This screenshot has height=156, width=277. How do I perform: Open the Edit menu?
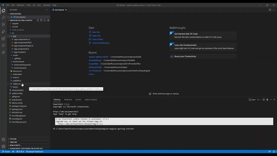13,5
